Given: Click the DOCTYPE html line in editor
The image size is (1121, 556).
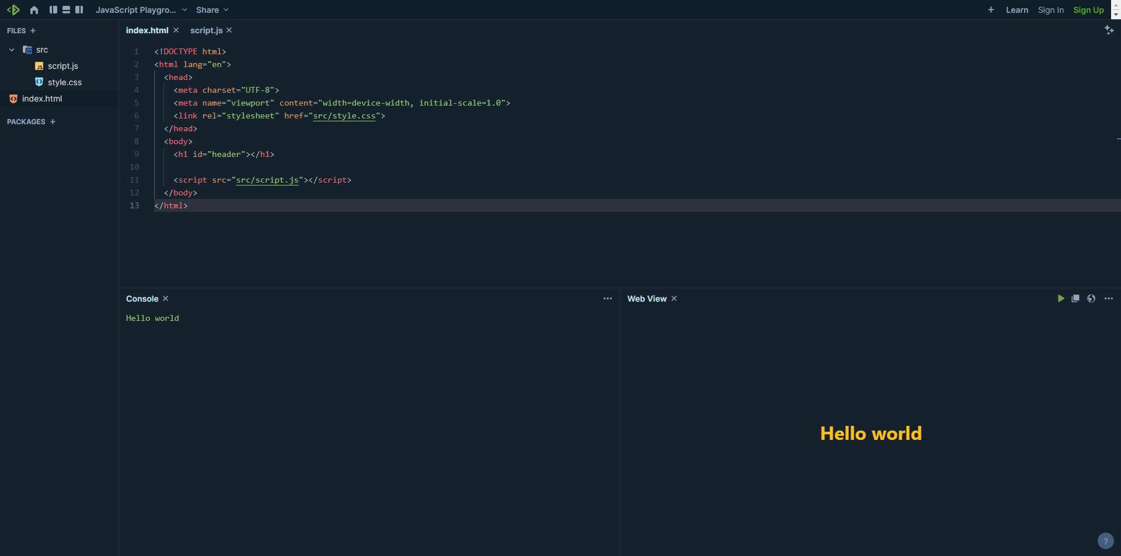Looking at the screenshot, I should coord(190,51).
